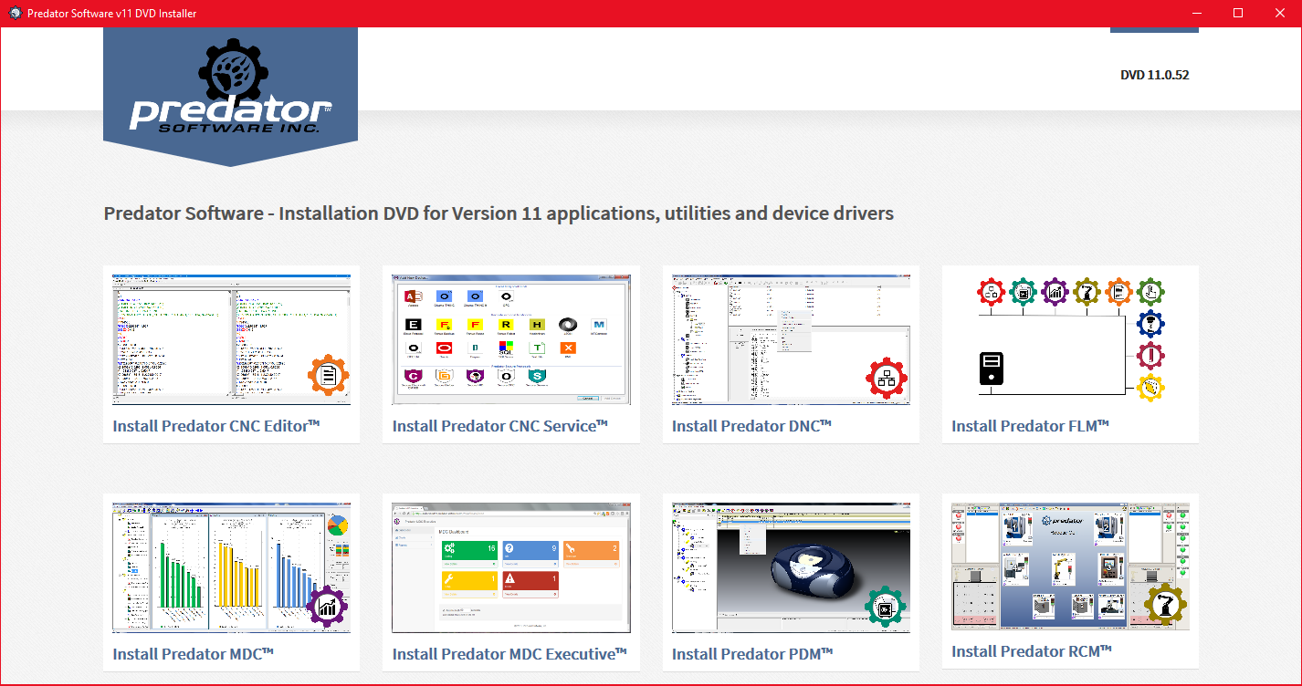The width and height of the screenshot is (1302, 686).
Task: Open the Install Predator RCM link
Action: tap(1032, 650)
